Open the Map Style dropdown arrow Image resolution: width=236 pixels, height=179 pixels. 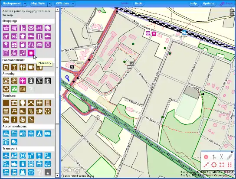coord(49,3)
